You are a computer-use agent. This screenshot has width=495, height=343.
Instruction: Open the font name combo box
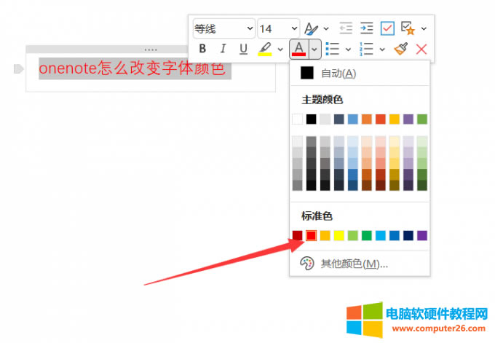pyautogui.click(x=223, y=28)
